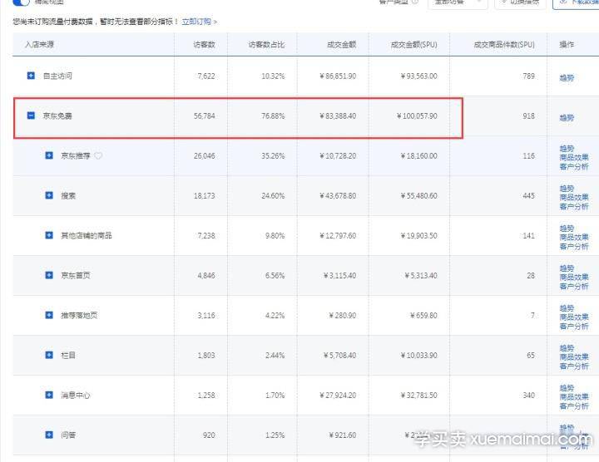Expand the 自主访问 source row
This screenshot has width=599, height=462.
[x=31, y=76]
